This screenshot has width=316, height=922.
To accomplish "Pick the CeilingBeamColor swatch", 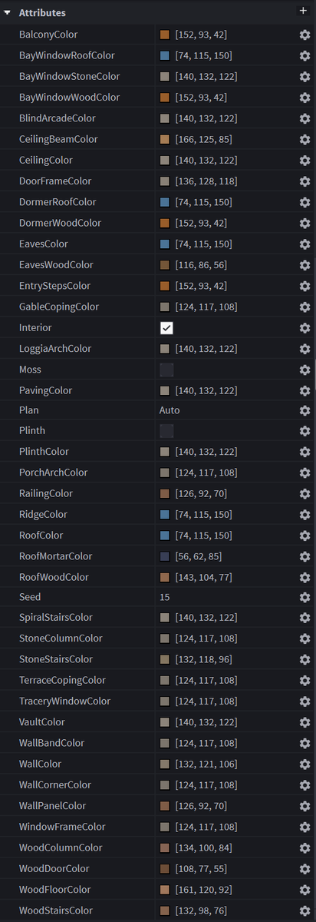I will pos(165,140).
